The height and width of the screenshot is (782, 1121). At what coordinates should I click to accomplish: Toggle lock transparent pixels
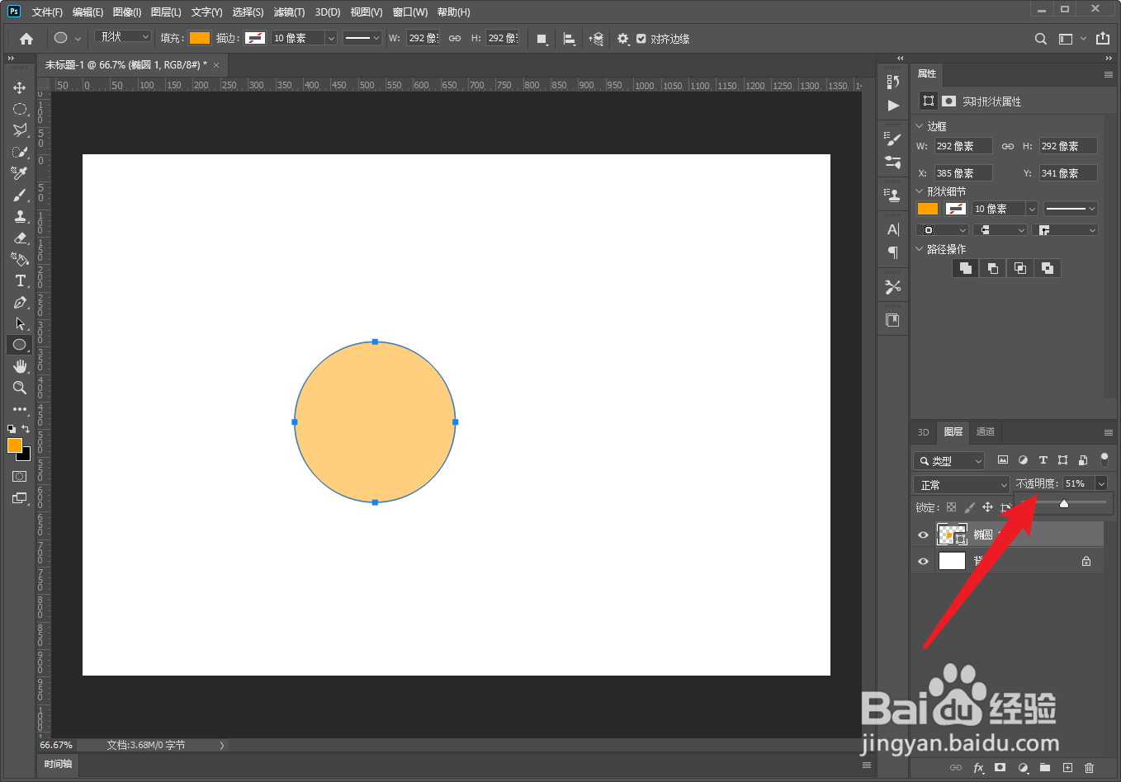click(952, 507)
